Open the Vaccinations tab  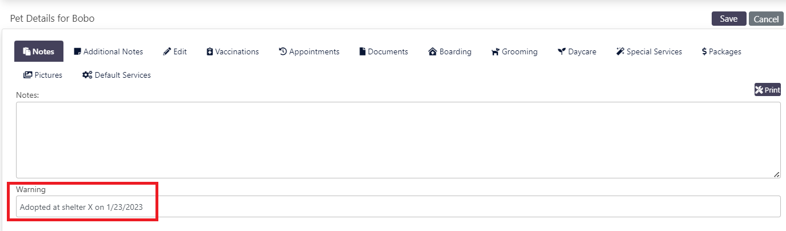pos(233,51)
